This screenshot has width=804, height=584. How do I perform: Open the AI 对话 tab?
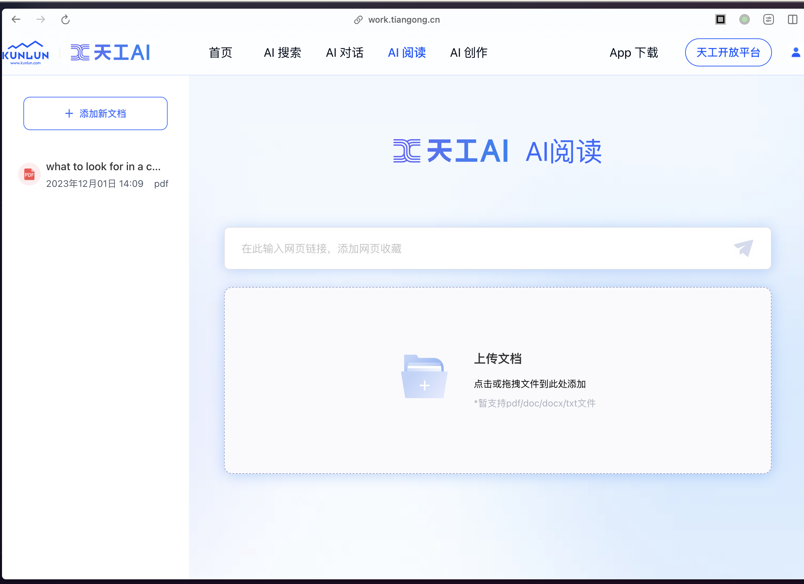[345, 53]
